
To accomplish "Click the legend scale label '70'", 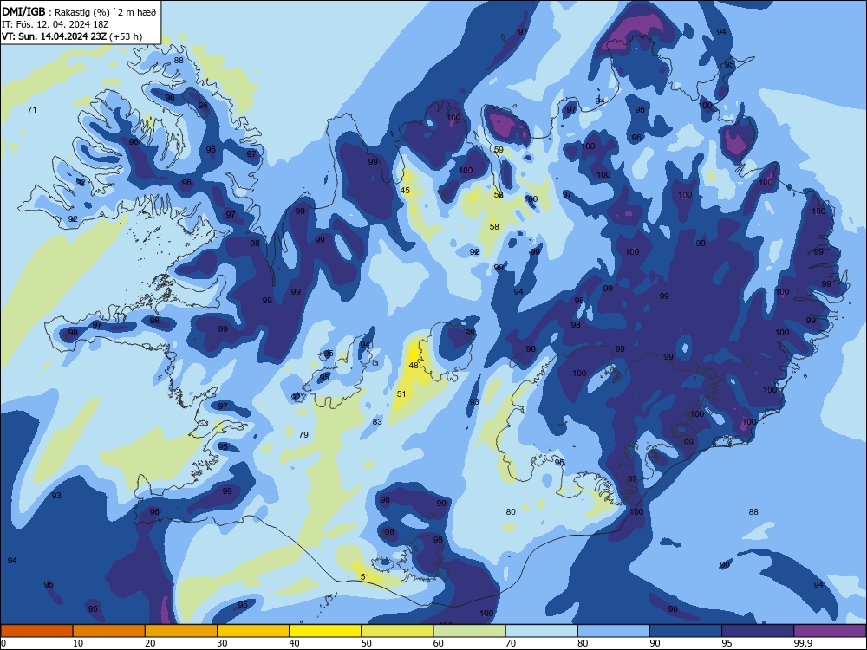I will [511, 643].
